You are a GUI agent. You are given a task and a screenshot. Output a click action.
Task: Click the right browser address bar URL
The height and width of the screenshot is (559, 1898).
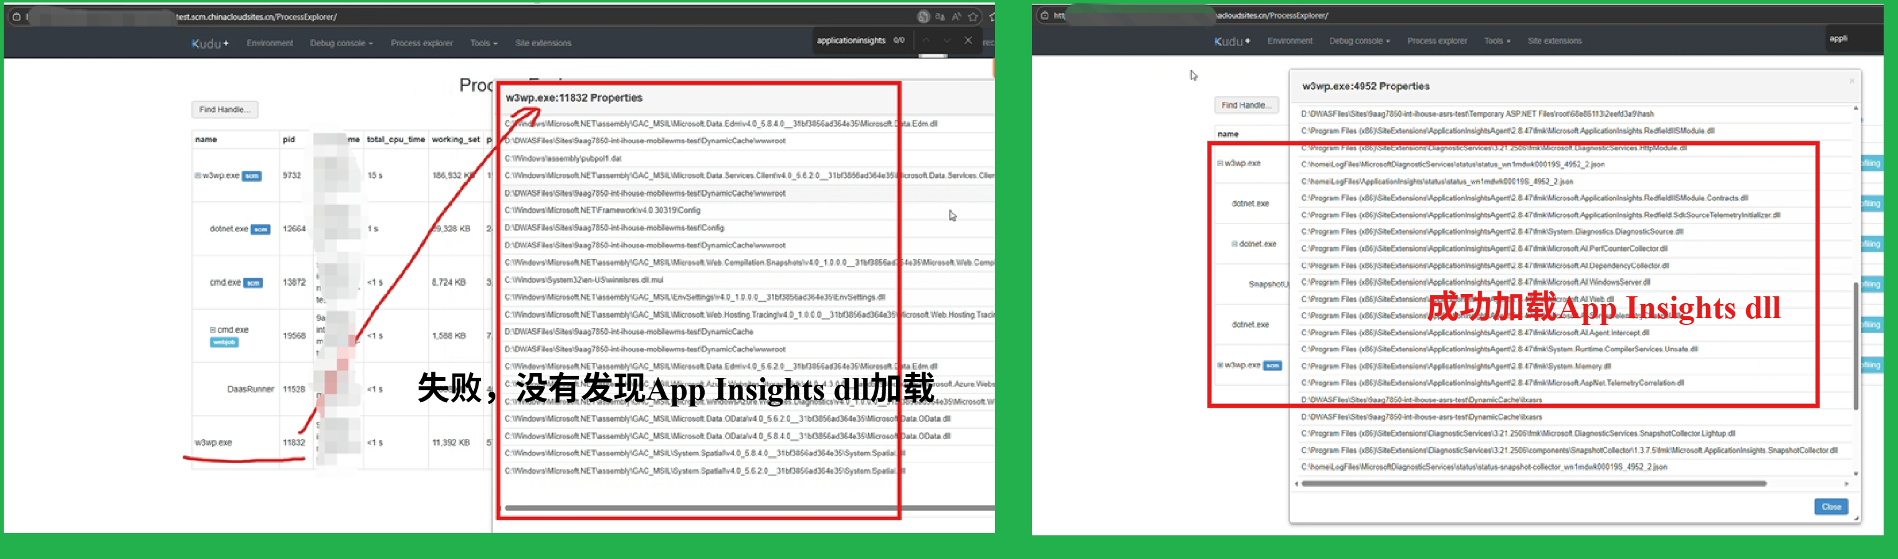[x=1272, y=15]
